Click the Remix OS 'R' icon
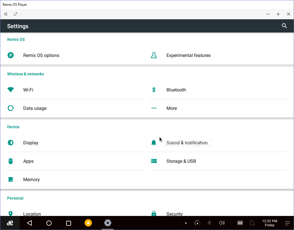This screenshot has width=294, height=230. [11, 55]
